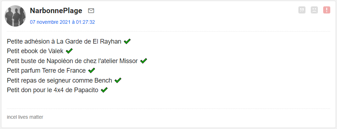Open the NarbonnePlage profile avatar
Viewport: 337px width, 129px height.
tap(15, 16)
